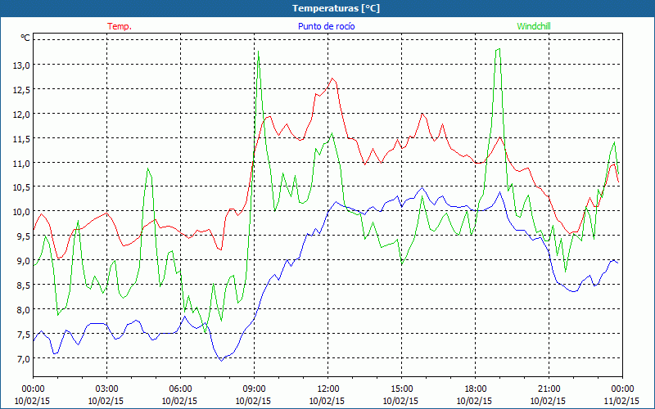Click the 8,5 y-axis value

(x=23, y=285)
